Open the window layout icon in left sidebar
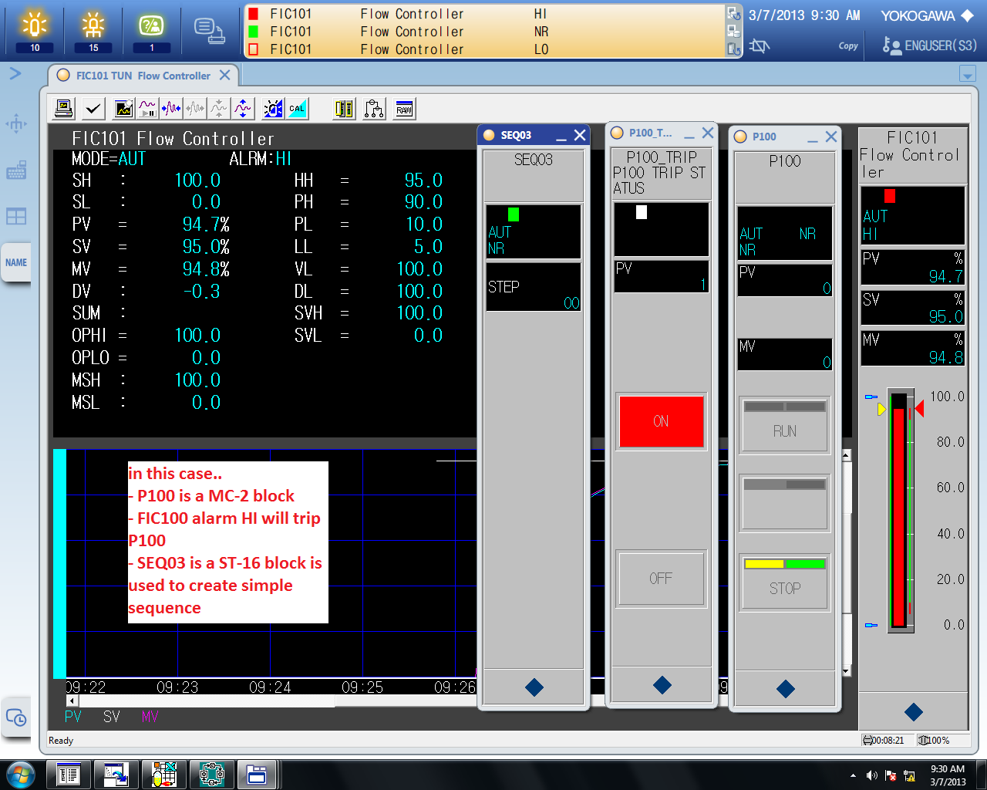This screenshot has width=987, height=790. [16, 217]
